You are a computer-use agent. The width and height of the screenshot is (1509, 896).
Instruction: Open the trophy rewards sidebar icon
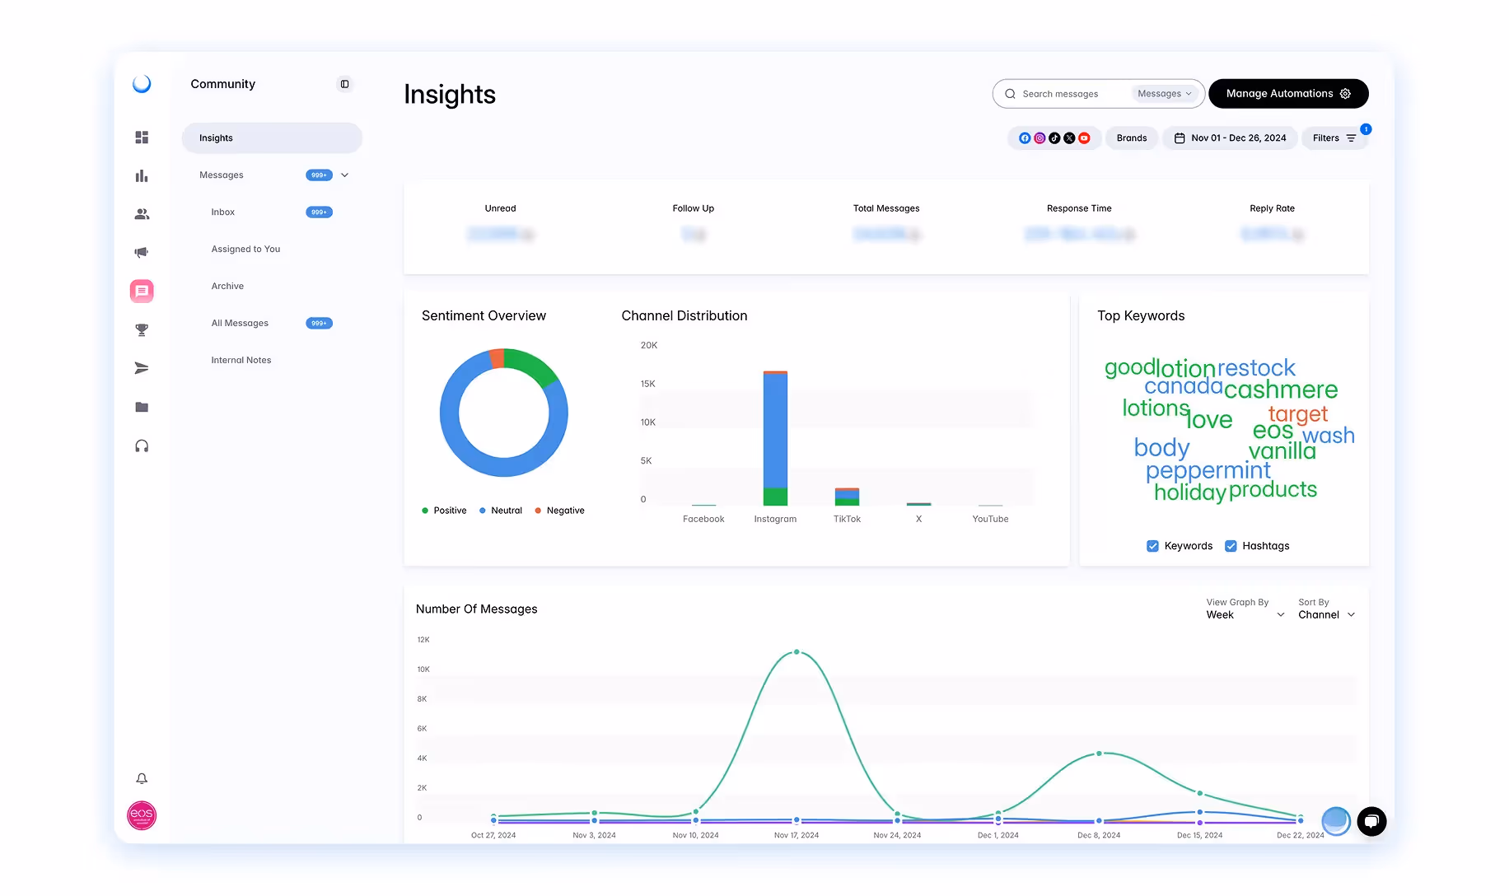(142, 329)
